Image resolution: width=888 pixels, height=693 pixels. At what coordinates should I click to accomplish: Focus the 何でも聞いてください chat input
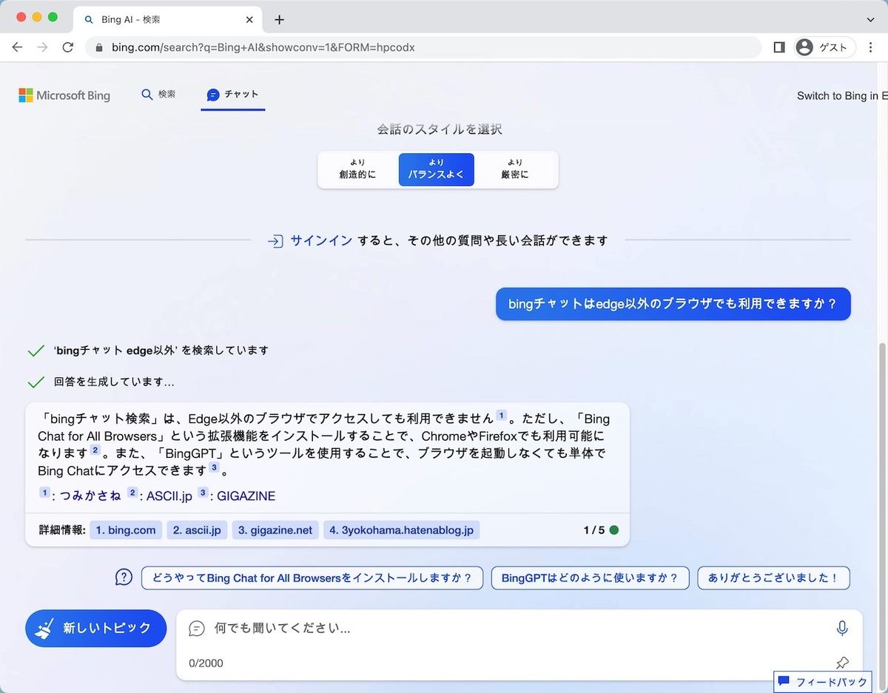click(518, 629)
